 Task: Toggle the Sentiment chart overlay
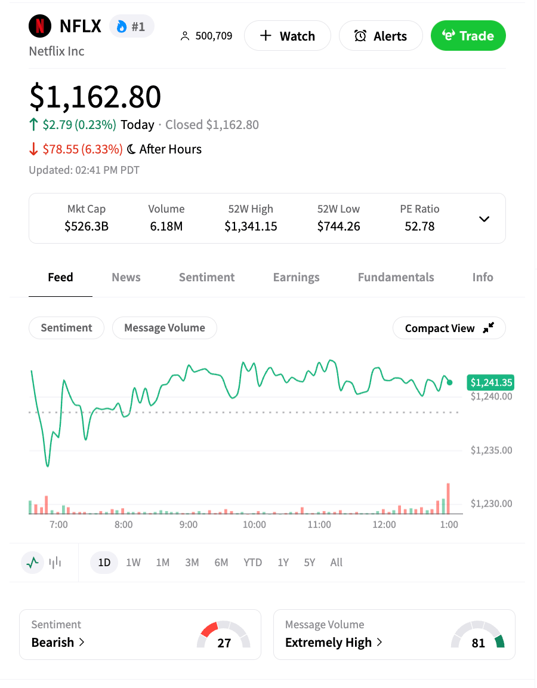66,328
